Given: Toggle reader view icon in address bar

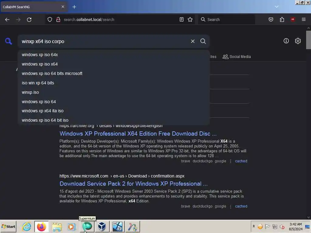Looking at the screenshot, I should click(x=182, y=20).
